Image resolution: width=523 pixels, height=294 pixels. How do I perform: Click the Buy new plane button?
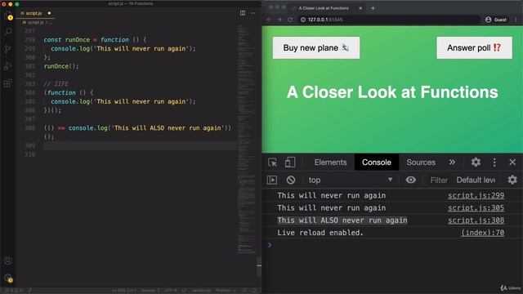click(316, 47)
